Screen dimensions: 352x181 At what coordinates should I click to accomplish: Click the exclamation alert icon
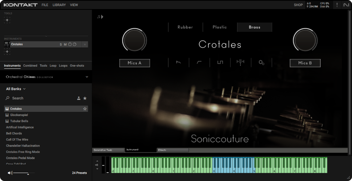[337, 5]
